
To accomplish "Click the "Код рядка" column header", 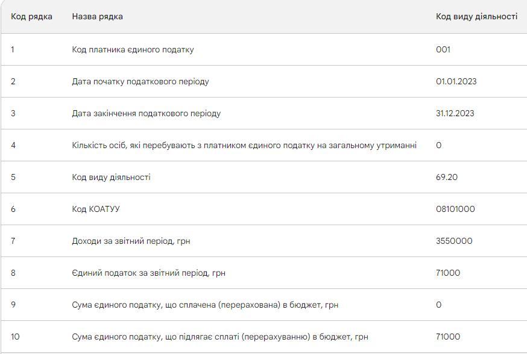I will tap(31, 17).
